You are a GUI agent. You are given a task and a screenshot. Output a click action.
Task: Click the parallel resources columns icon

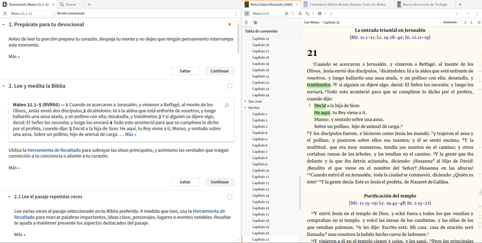click(x=320, y=14)
